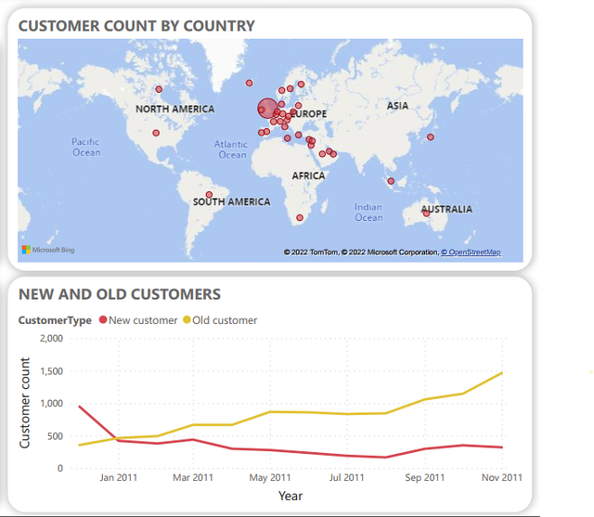594x517 pixels.
Task: Click the New customer legend marker
Action: click(x=103, y=320)
